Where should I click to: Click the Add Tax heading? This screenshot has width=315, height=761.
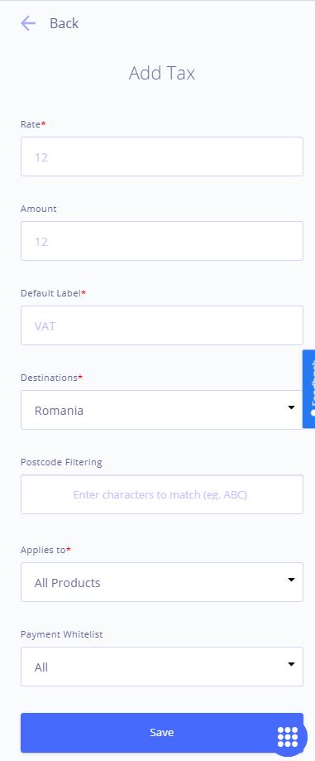[x=162, y=74]
